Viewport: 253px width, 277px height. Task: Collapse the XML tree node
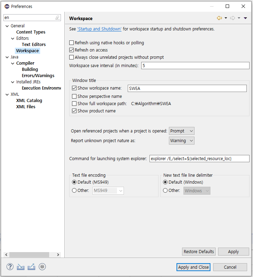pyautogui.click(x=7, y=94)
